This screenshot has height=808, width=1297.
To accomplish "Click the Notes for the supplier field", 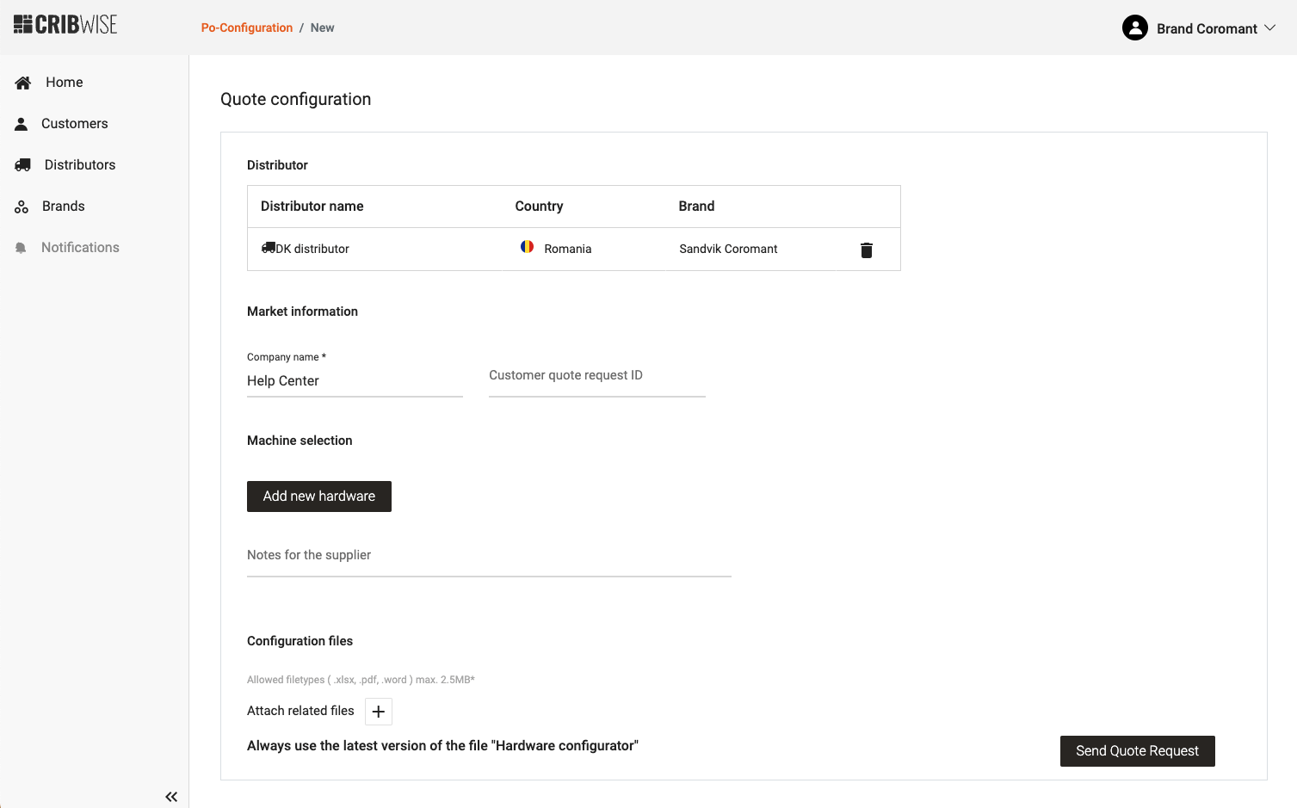I will click(x=488, y=556).
